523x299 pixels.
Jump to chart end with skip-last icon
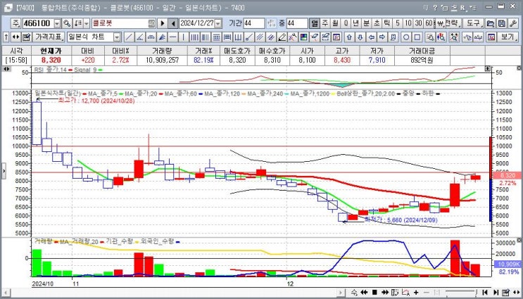(496, 293)
